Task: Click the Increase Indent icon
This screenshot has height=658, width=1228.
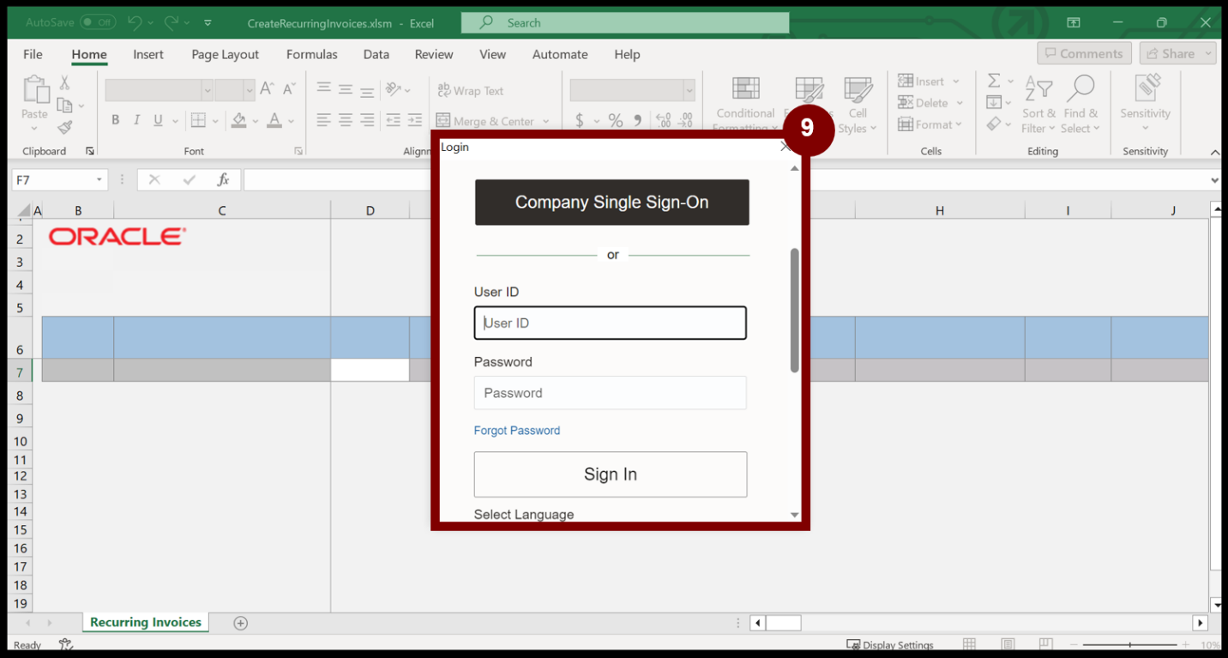Action: (414, 121)
